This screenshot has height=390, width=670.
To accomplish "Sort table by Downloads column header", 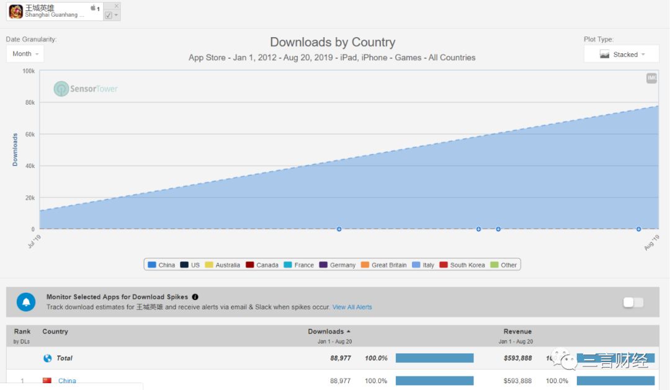I will (x=329, y=331).
